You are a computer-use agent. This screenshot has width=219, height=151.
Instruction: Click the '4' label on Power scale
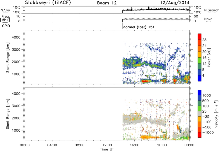coord(203,75)
